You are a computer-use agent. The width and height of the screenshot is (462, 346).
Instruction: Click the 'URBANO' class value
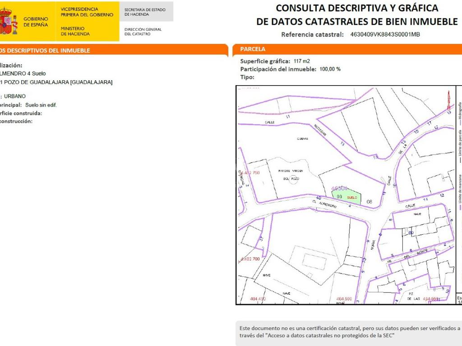click(x=15, y=96)
